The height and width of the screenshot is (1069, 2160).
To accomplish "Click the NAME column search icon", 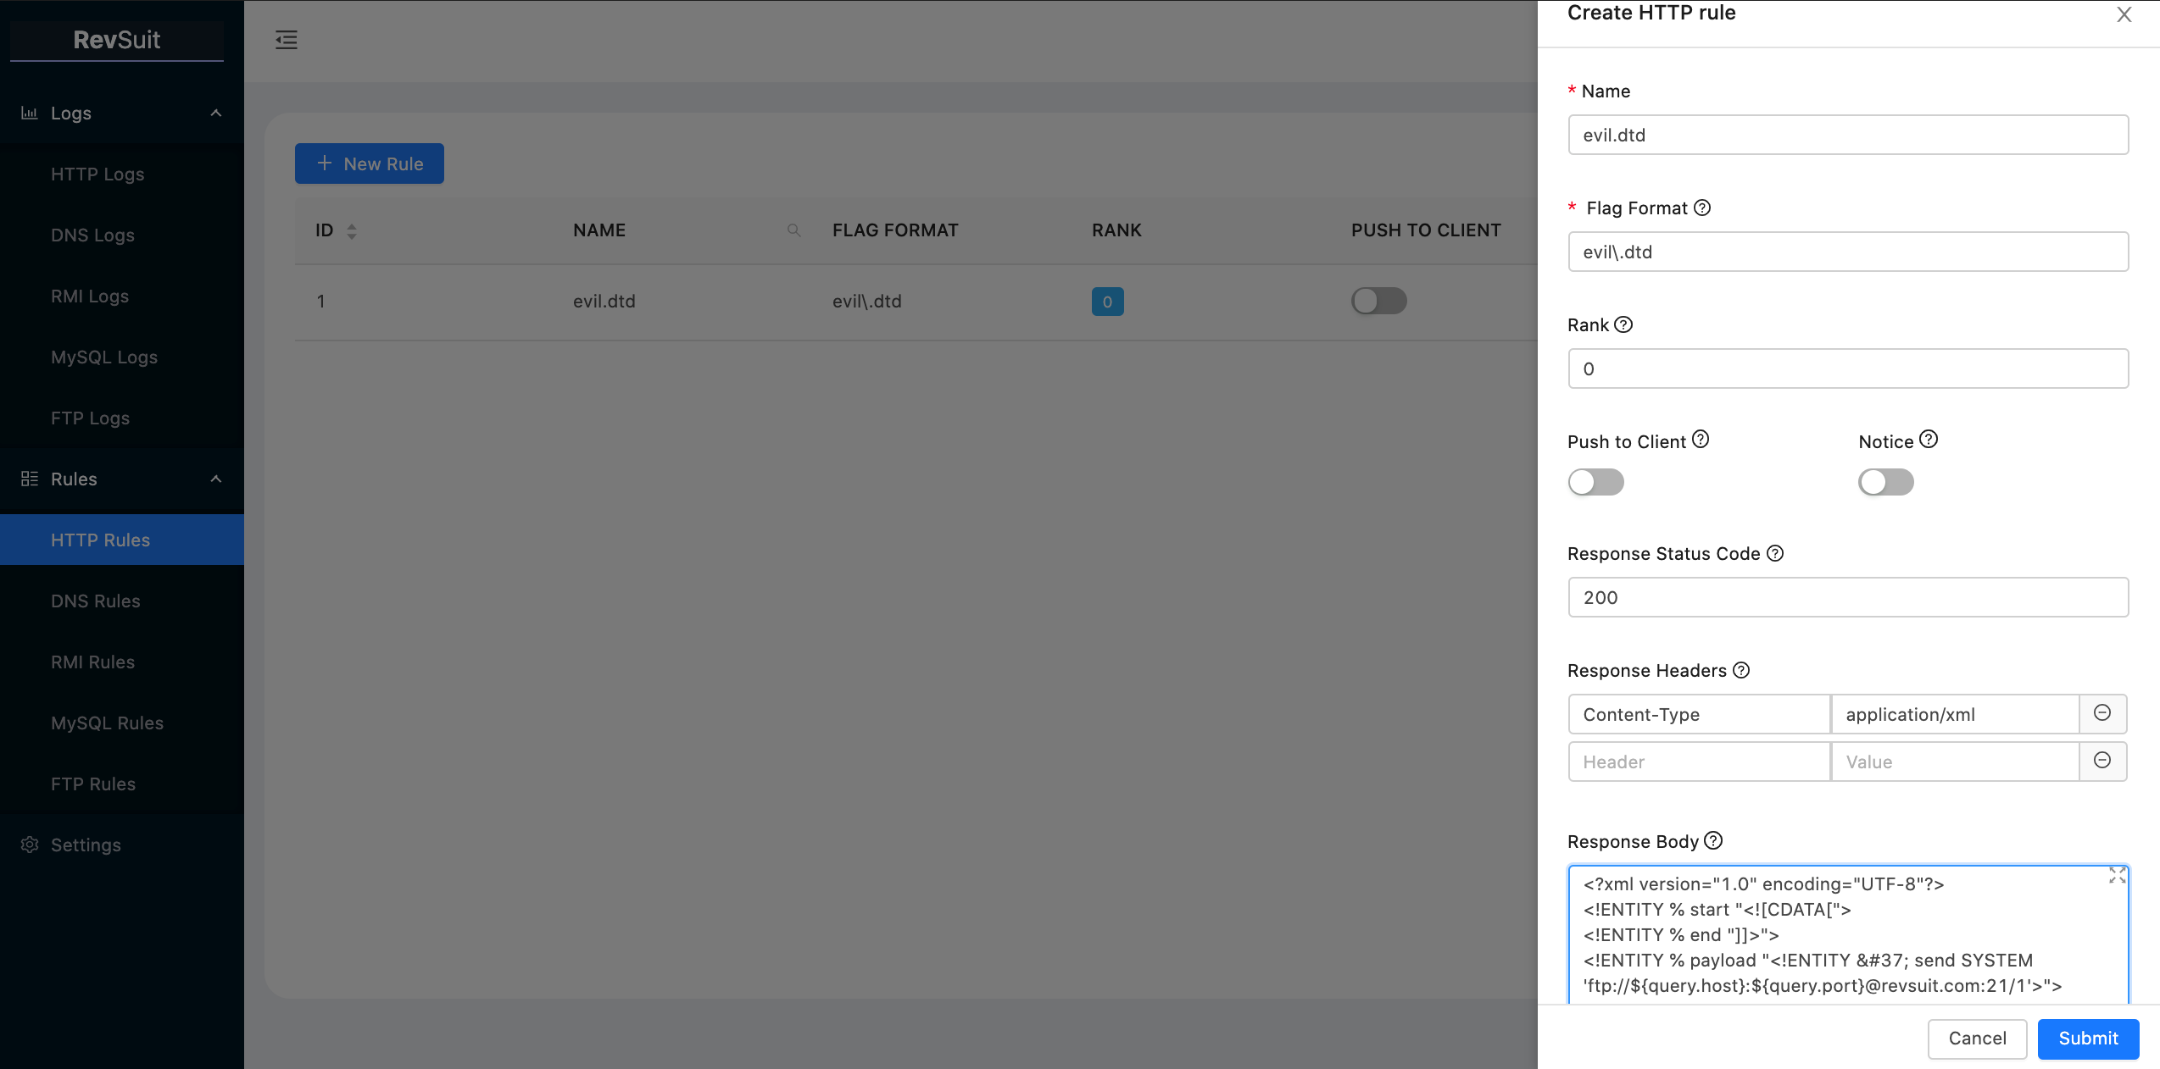I will [x=793, y=230].
